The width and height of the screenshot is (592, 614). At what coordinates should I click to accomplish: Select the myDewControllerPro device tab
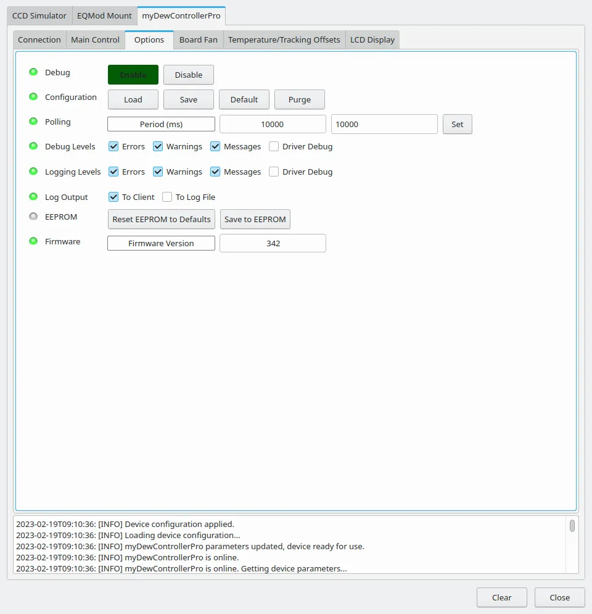click(x=181, y=15)
